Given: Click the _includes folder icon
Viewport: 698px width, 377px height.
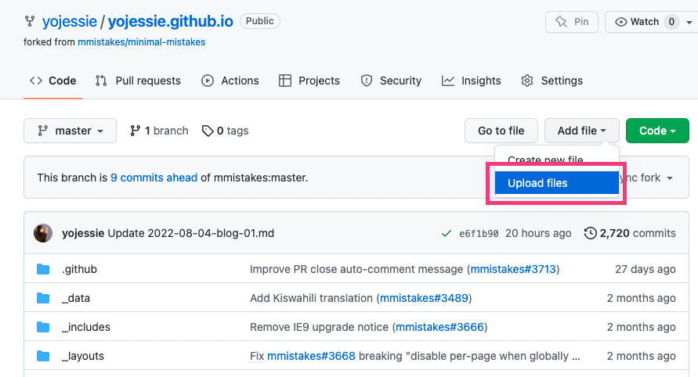Looking at the screenshot, I should [43, 327].
